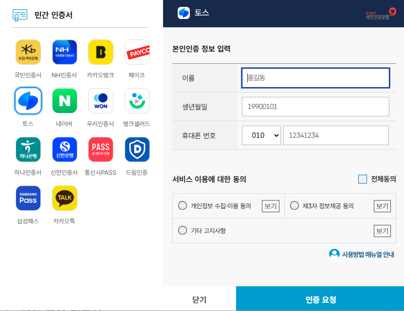This screenshot has height=311, width=404.
Task: View 개인정보 수집·이용 동의 details via 보기
Action: point(271,206)
